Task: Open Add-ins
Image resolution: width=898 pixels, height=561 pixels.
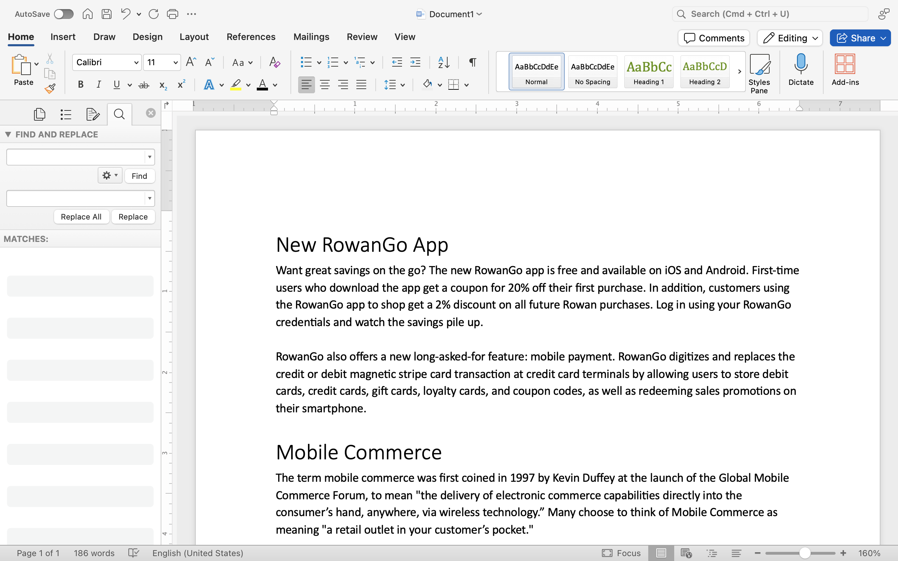Action: (x=845, y=70)
